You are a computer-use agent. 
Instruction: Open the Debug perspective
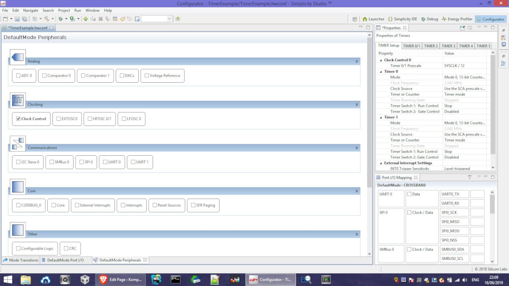tap(429, 19)
